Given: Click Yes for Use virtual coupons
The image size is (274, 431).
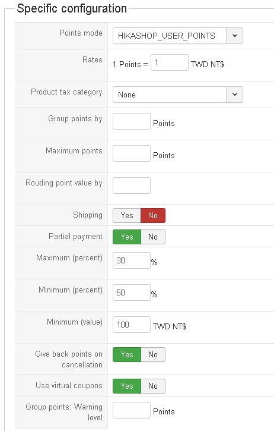Looking at the screenshot, I should [x=127, y=386].
